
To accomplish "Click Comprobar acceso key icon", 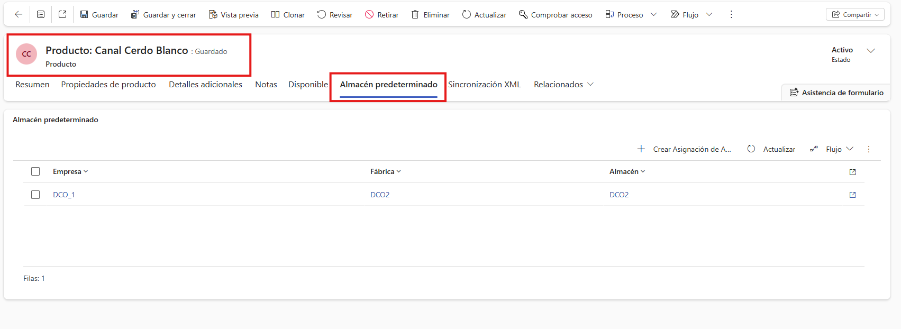I will pyautogui.click(x=523, y=14).
